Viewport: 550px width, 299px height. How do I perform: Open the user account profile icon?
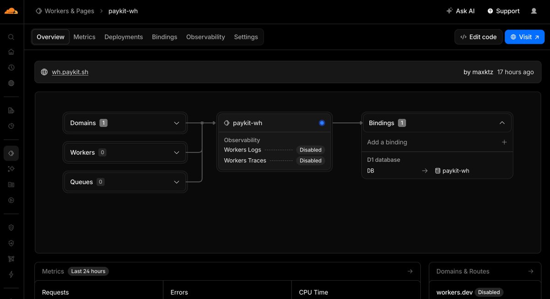(x=533, y=11)
